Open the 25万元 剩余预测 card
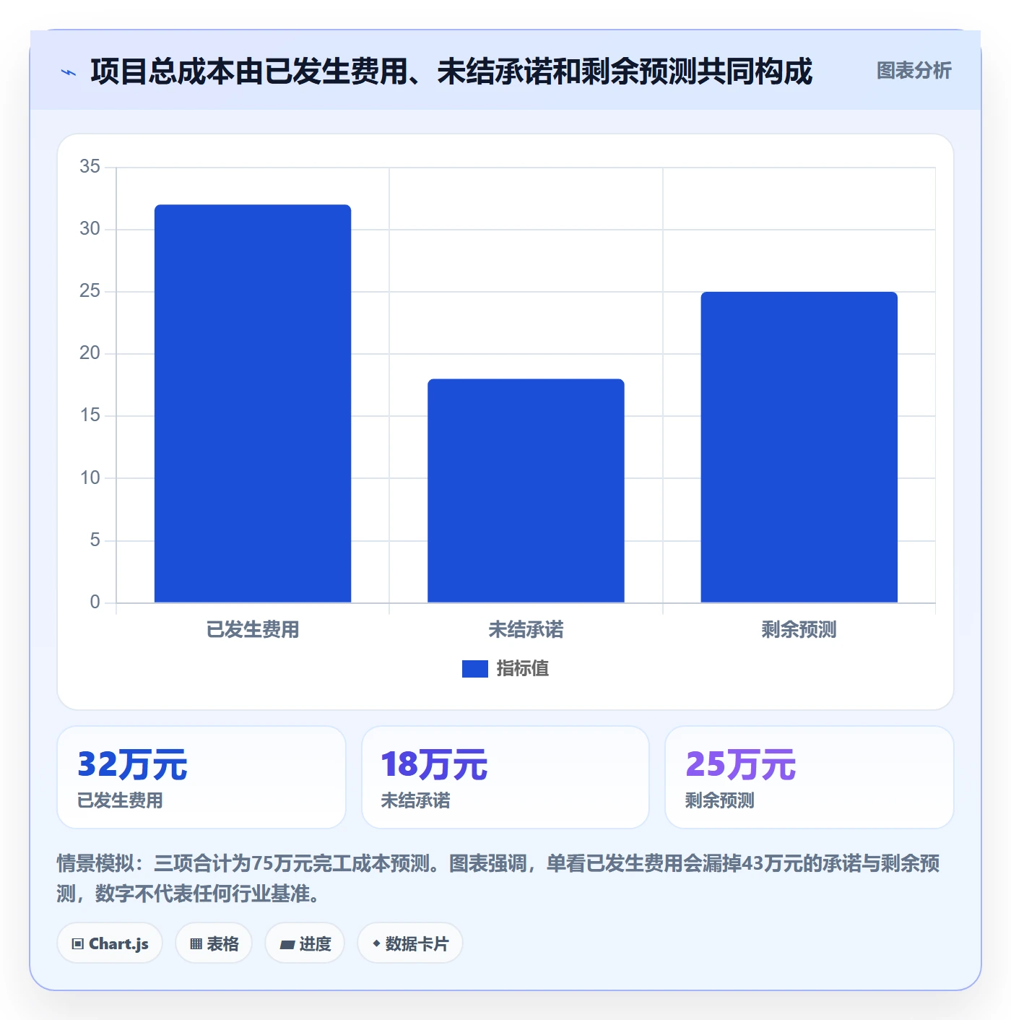This screenshot has width=1011, height=1020. pyautogui.click(x=810, y=777)
